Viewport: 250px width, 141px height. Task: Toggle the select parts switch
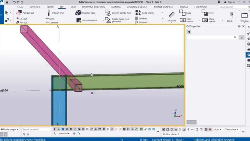pos(63,129)
